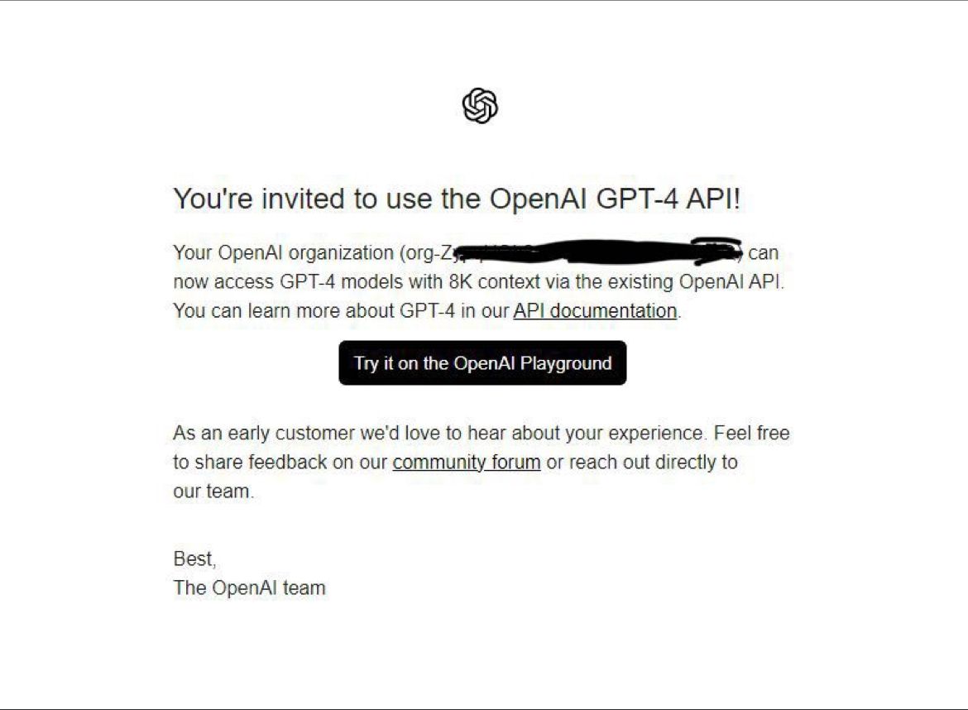Image resolution: width=968 pixels, height=710 pixels.
Task: Click the "The OpenAI team" signature line
Action: pos(249,588)
